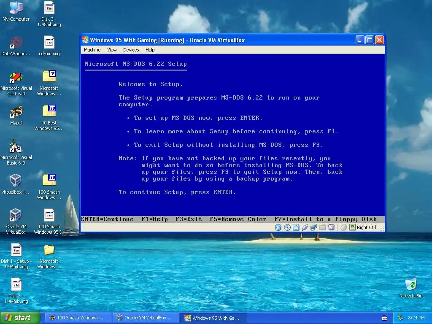Click the F1=Help status text
Viewport: 432px width, 324px height.
pyautogui.click(x=154, y=219)
